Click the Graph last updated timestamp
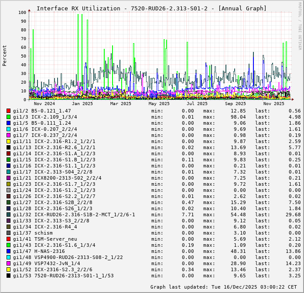This screenshot has width=304, height=293. pos(224,287)
